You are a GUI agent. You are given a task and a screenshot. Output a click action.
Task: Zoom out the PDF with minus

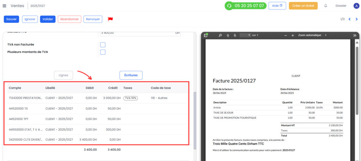(x=286, y=35)
